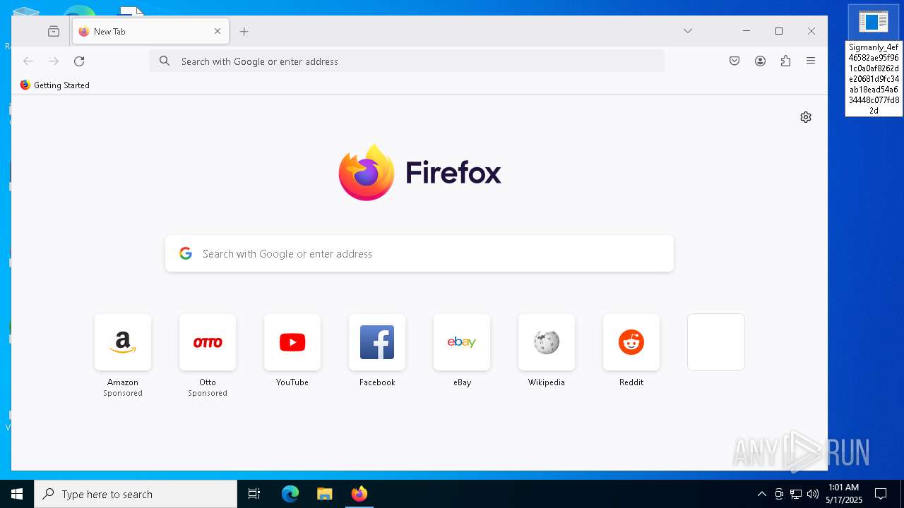
Task: Open File Explorer from taskbar
Action: tap(325, 494)
